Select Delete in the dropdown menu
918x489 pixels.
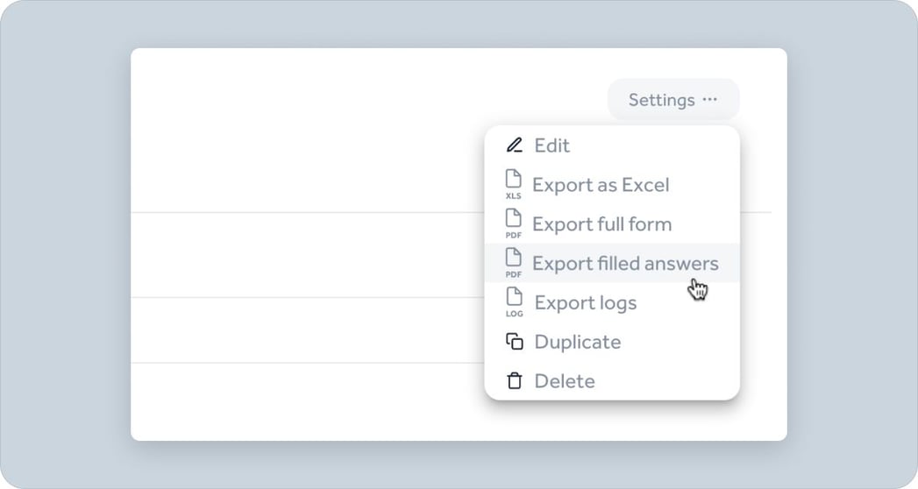[565, 381]
